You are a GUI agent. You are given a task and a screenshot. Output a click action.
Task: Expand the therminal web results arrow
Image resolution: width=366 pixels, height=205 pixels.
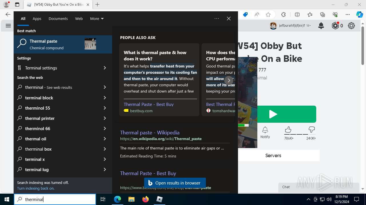tap(105, 87)
